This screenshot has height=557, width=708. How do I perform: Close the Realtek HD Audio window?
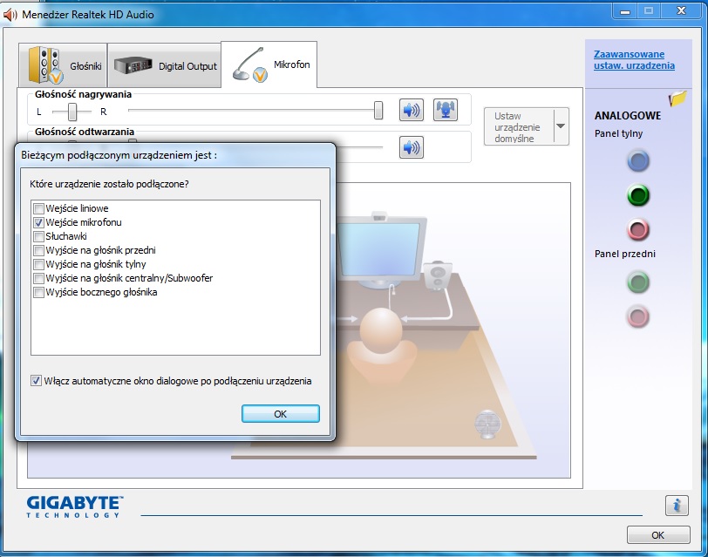681,11
